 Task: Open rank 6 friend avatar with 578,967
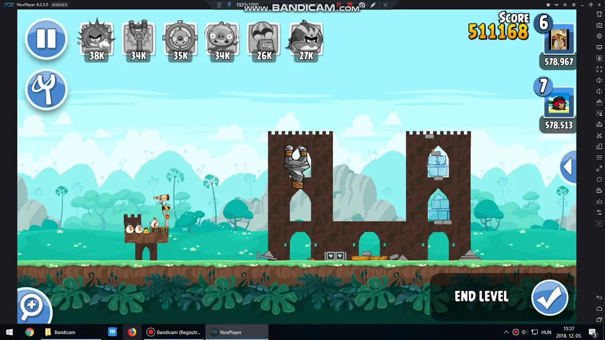[559, 40]
